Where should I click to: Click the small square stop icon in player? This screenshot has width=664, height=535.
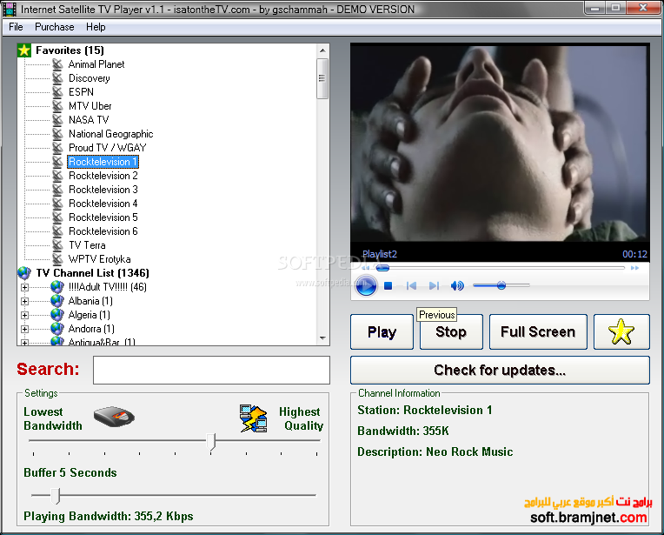pos(388,285)
